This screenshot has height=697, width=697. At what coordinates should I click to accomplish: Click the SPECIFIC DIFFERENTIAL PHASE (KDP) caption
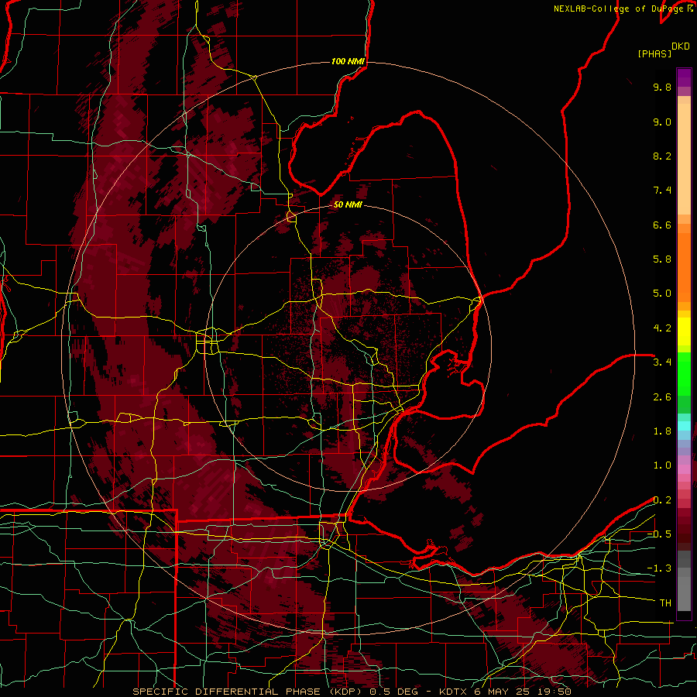click(x=247, y=692)
